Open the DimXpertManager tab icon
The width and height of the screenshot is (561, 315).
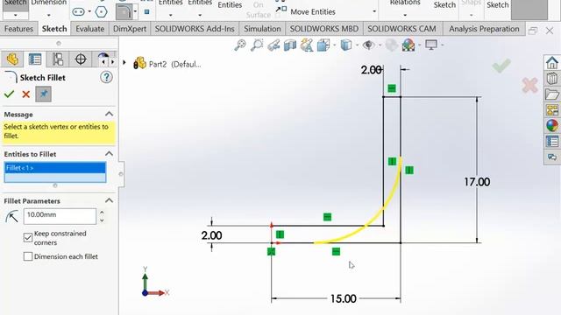click(x=81, y=59)
